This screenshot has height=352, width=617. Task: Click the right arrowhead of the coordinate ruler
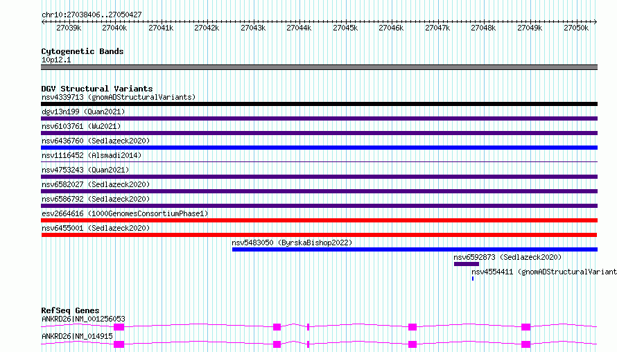pyautogui.click(x=596, y=21)
